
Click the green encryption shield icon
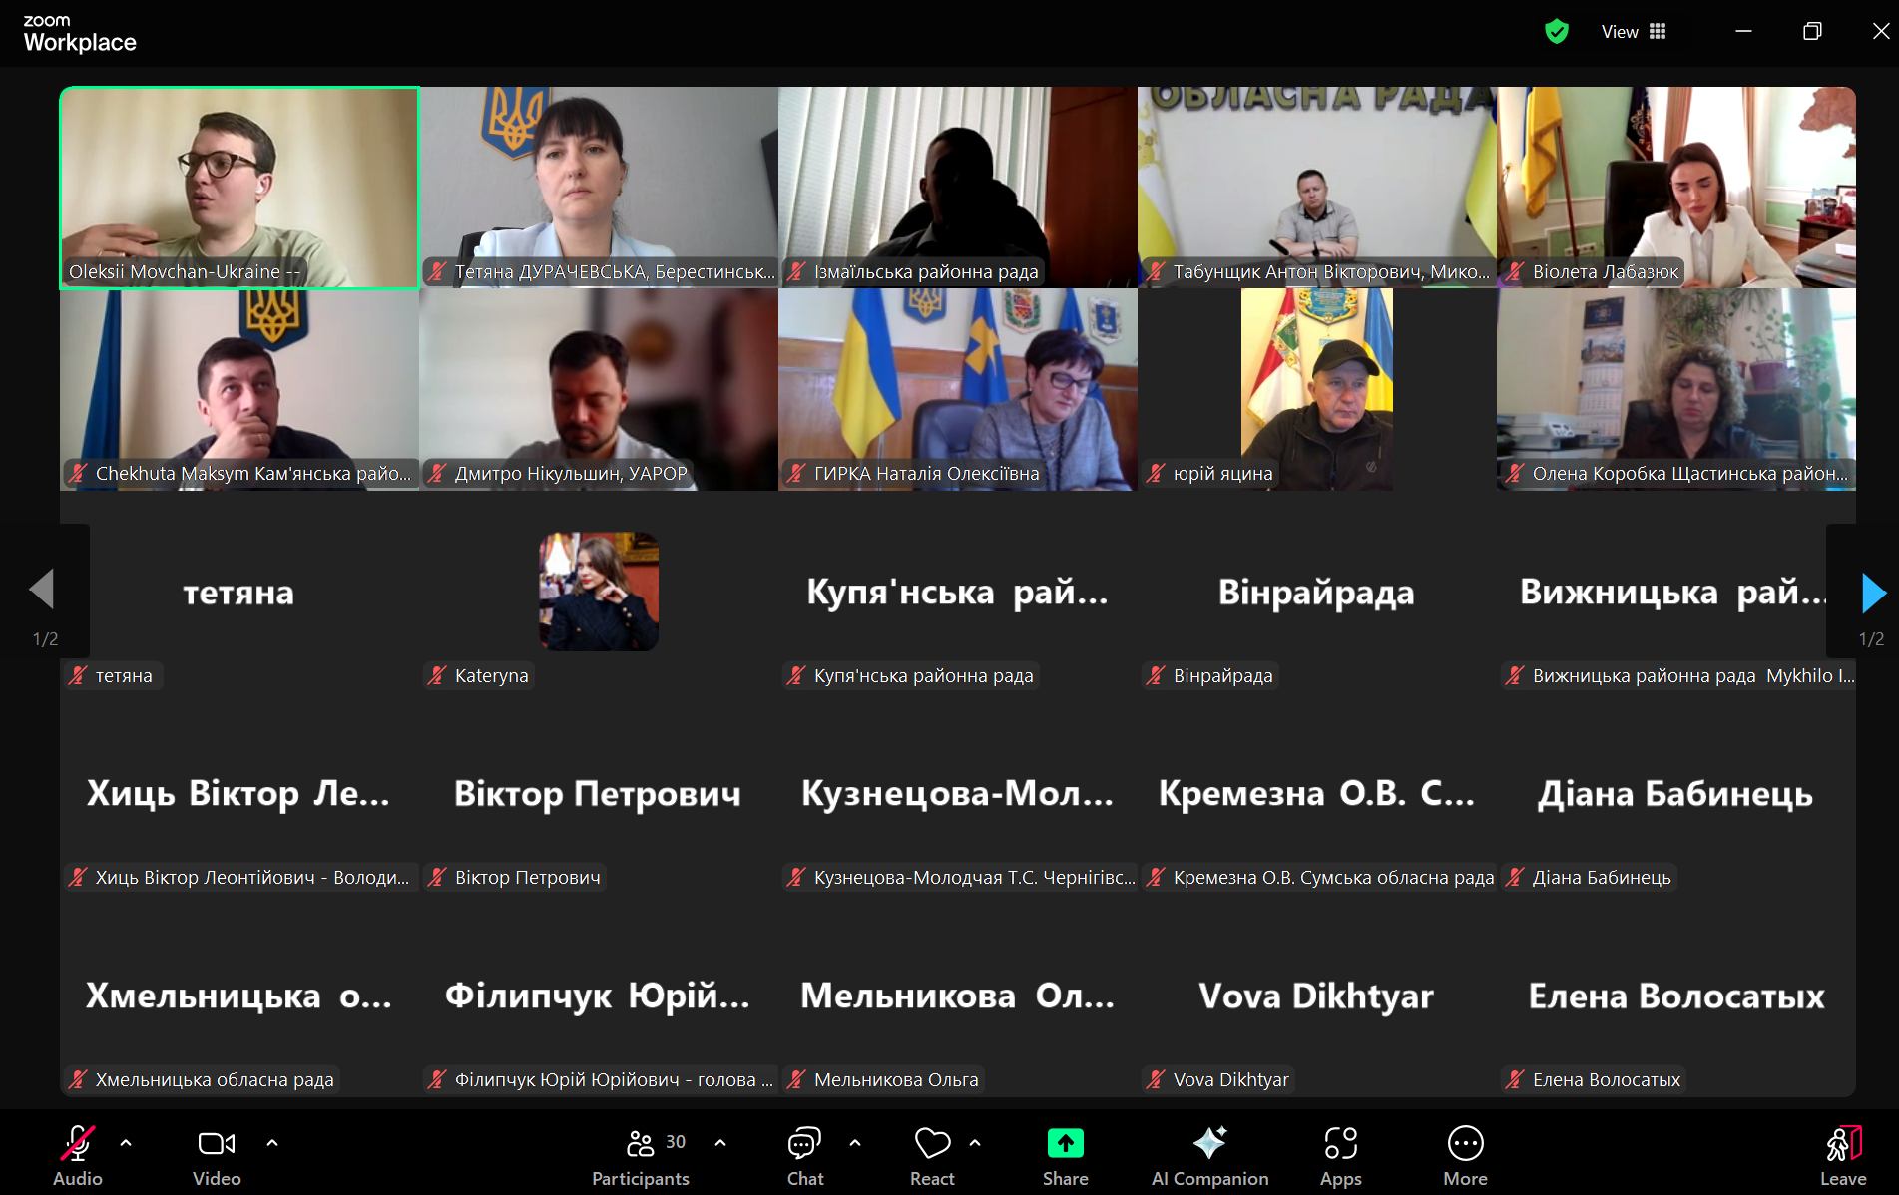pyautogui.click(x=1556, y=32)
